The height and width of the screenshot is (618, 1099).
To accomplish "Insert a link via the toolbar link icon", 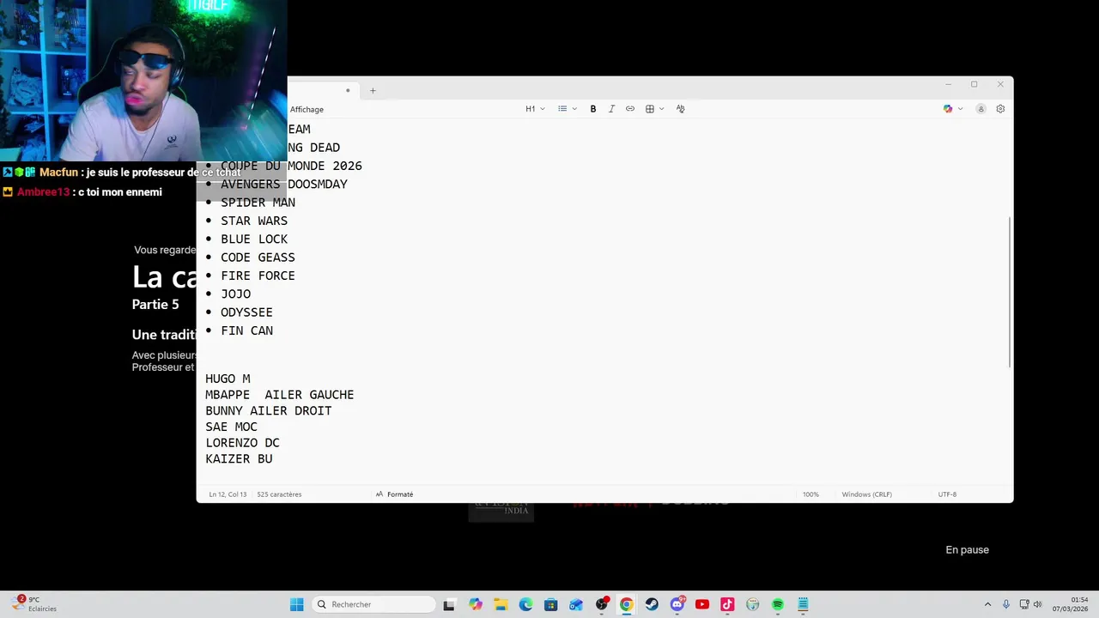I will (x=630, y=109).
